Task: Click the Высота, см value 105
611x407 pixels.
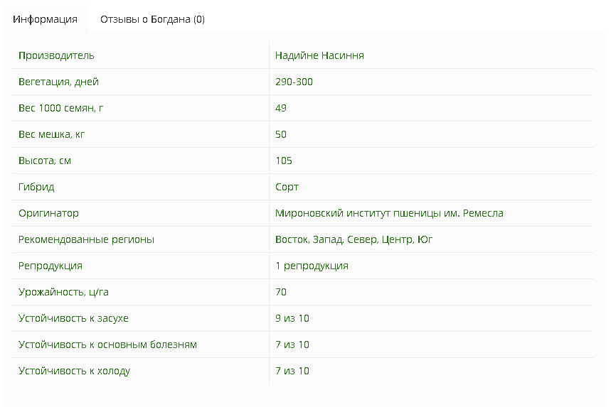Action: click(x=283, y=161)
